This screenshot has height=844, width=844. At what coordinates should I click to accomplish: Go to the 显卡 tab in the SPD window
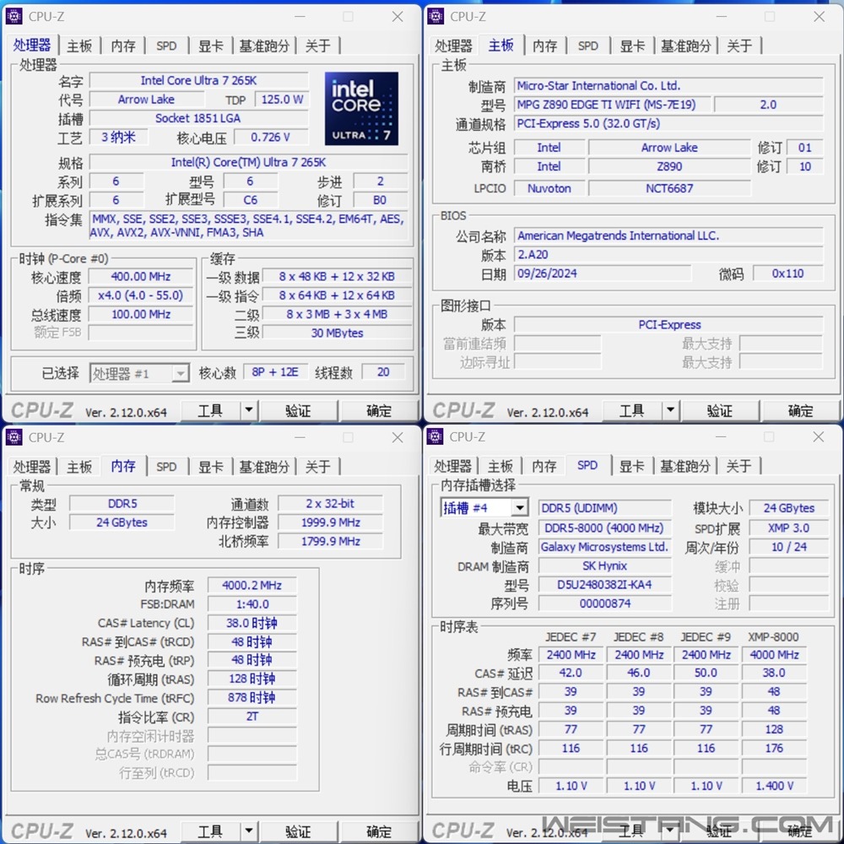click(632, 466)
